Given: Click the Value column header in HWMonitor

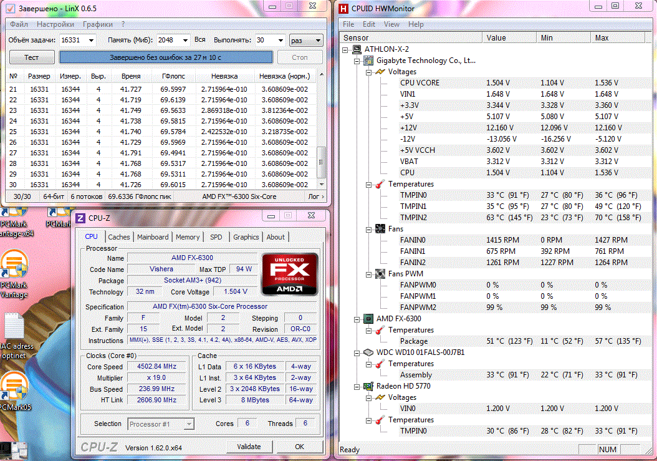Looking at the screenshot, I should point(509,38).
